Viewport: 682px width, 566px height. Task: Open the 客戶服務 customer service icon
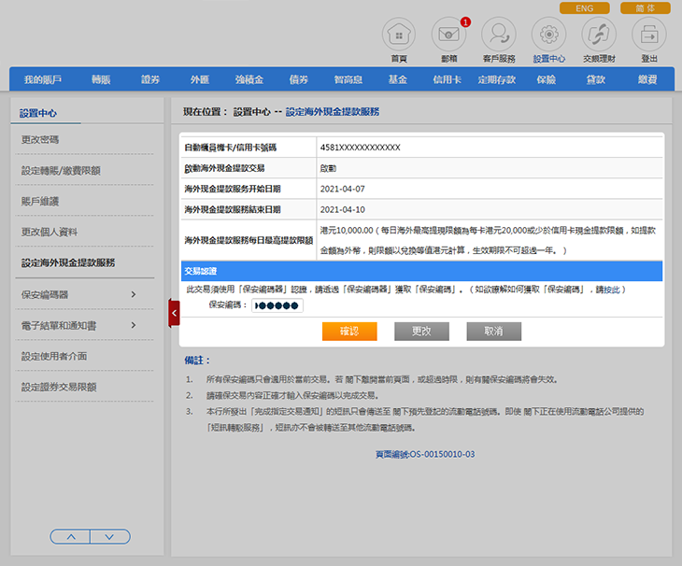498,35
